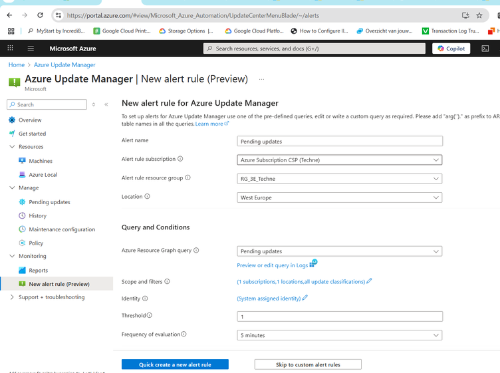This screenshot has height=373, width=500.
Task: Show info for Azure Resource Graph query
Action: click(196, 250)
